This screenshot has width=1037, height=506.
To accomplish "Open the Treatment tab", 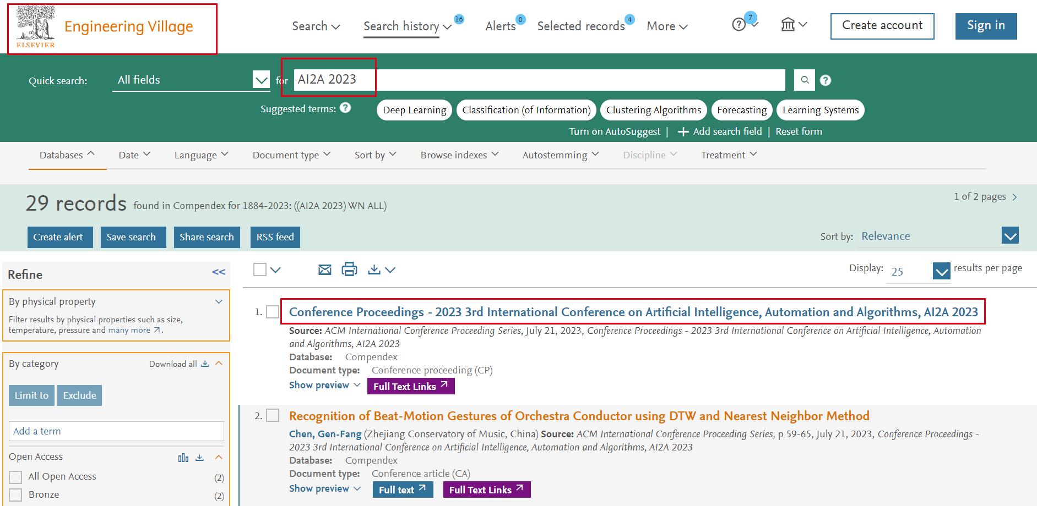I will 729,155.
